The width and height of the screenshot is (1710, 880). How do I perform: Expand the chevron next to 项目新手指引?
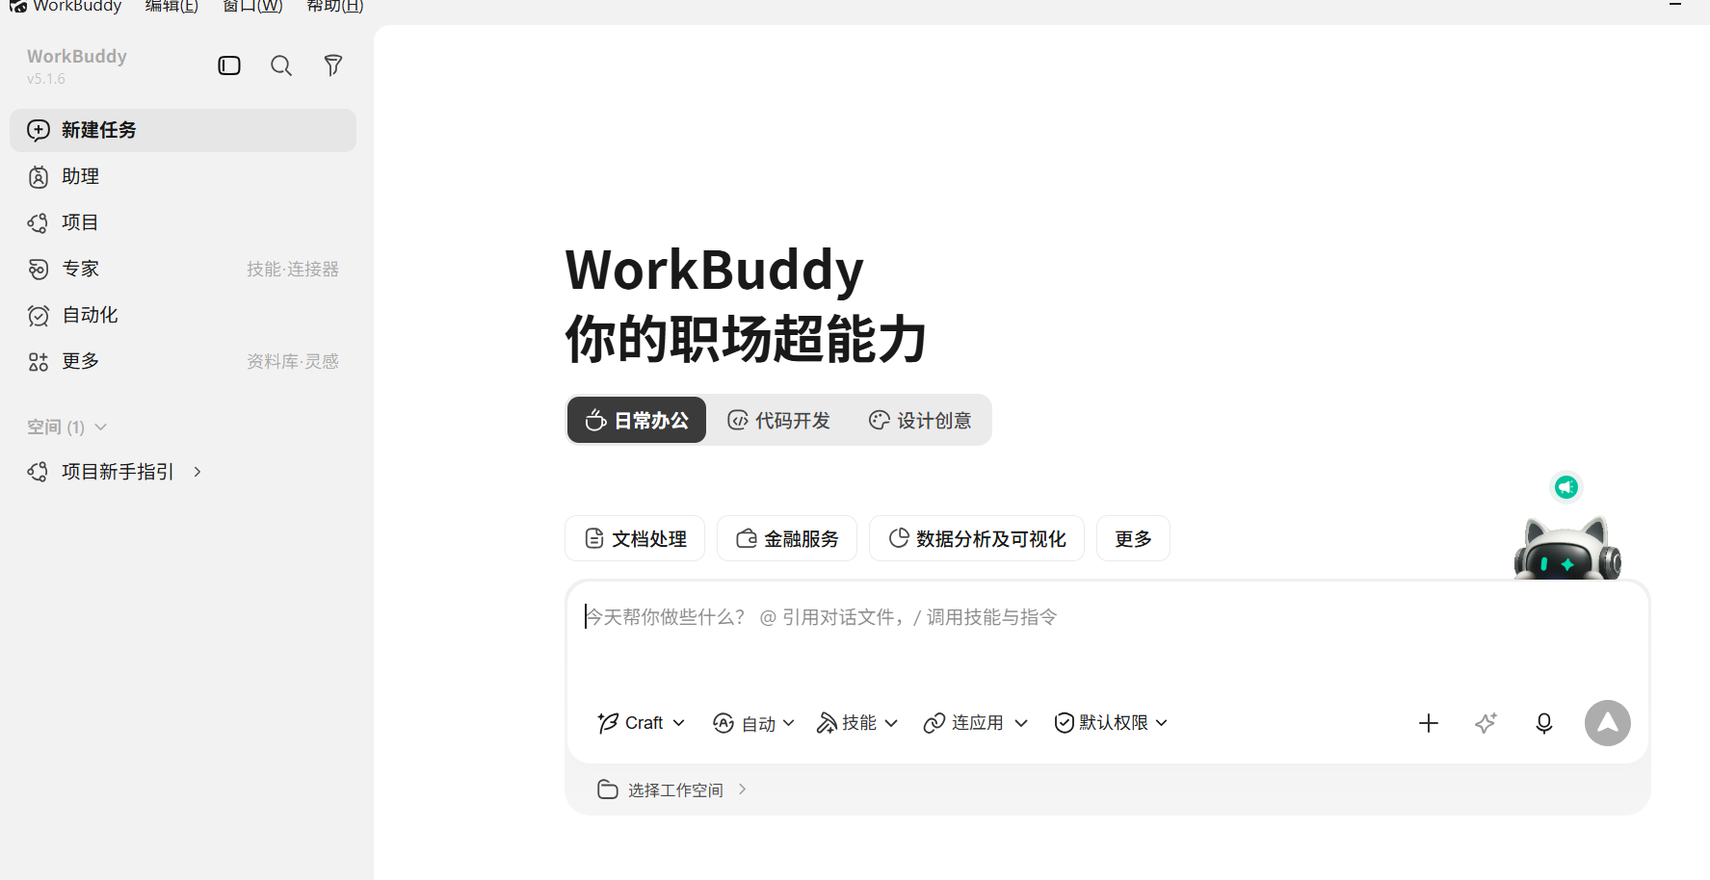click(197, 472)
